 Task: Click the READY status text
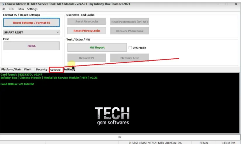(204, 143)
